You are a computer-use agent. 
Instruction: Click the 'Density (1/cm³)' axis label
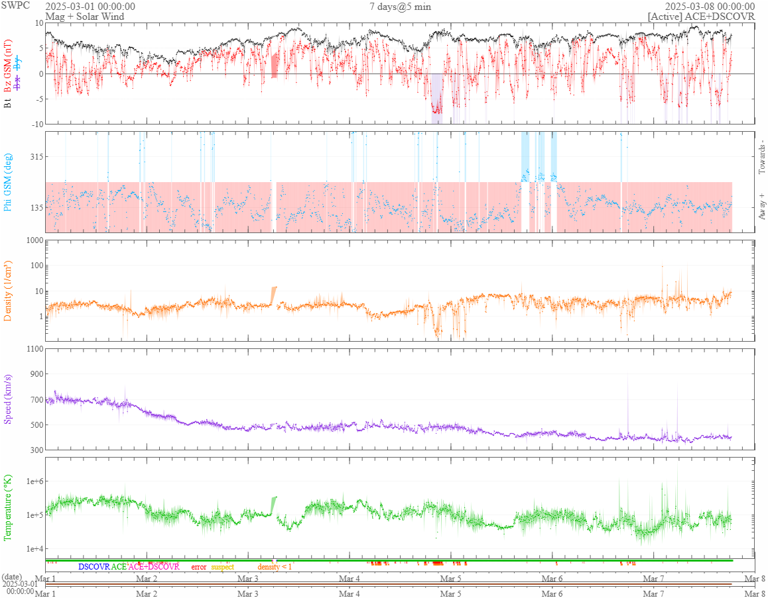[8, 291]
